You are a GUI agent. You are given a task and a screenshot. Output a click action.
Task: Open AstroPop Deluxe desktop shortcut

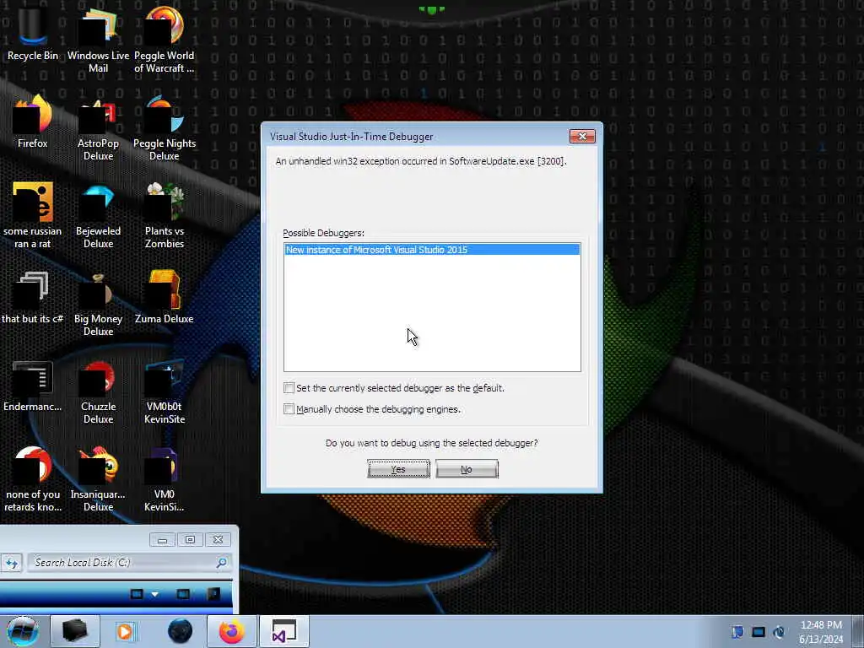98,128
